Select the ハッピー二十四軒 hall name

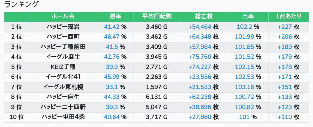(x=63, y=107)
